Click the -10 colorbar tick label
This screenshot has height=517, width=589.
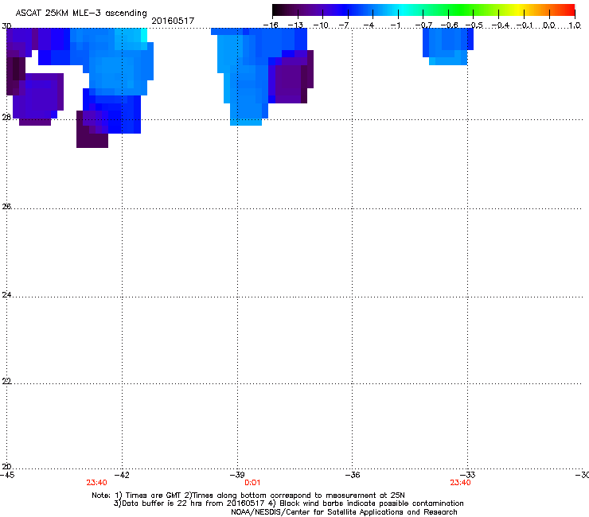click(x=321, y=25)
